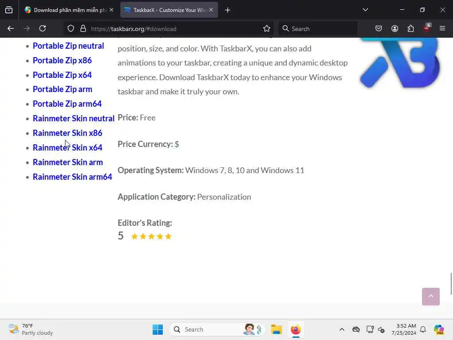This screenshot has width=453, height=340.
Task: Click the Operating System: Windows 7, 8, 10 text
Action: pos(211,170)
